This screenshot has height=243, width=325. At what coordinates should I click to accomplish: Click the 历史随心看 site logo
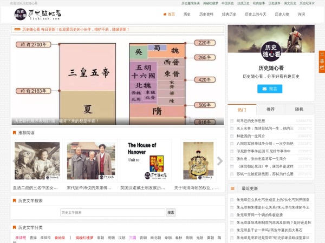point(38,14)
